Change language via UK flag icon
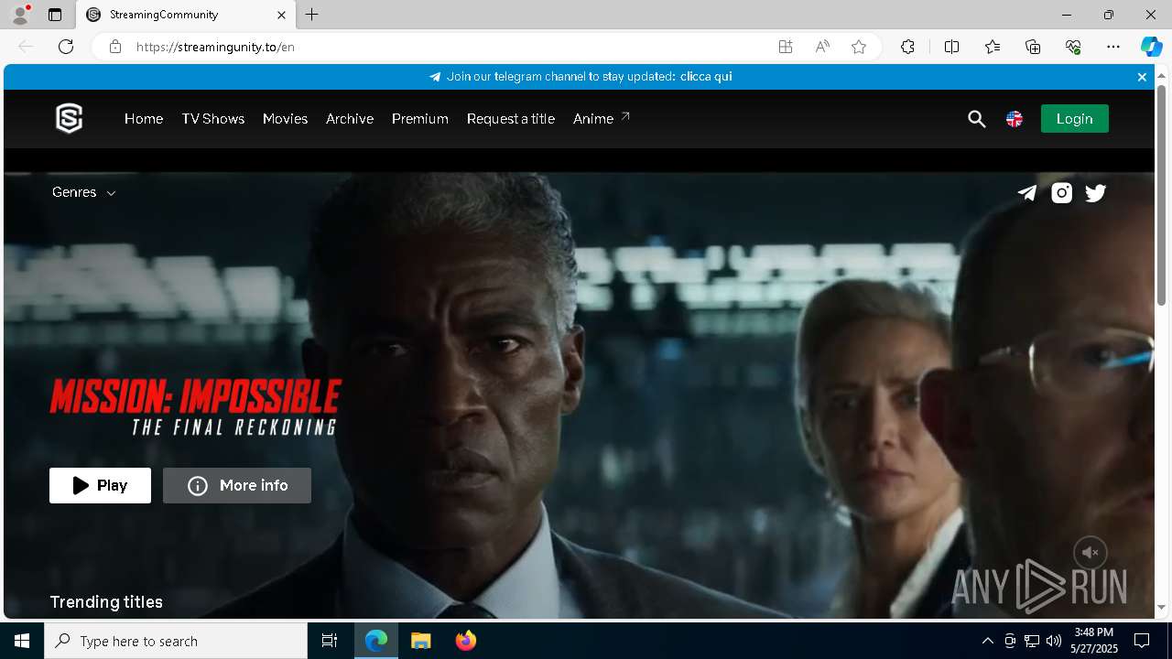Screen dimensions: 1172x659 click(1015, 119)
